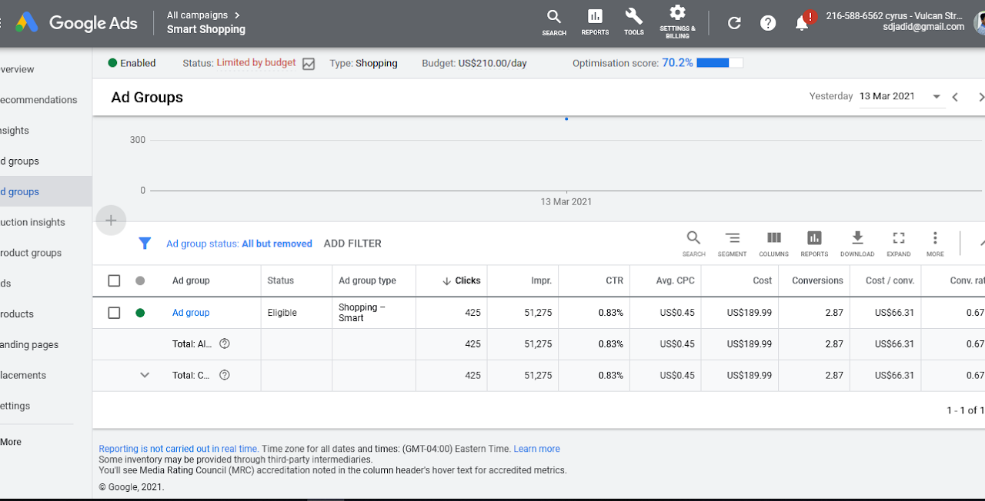Click the Budget US$210.00/day text
985x501 pixels.
pyautogui.click(x=474, y=63)
